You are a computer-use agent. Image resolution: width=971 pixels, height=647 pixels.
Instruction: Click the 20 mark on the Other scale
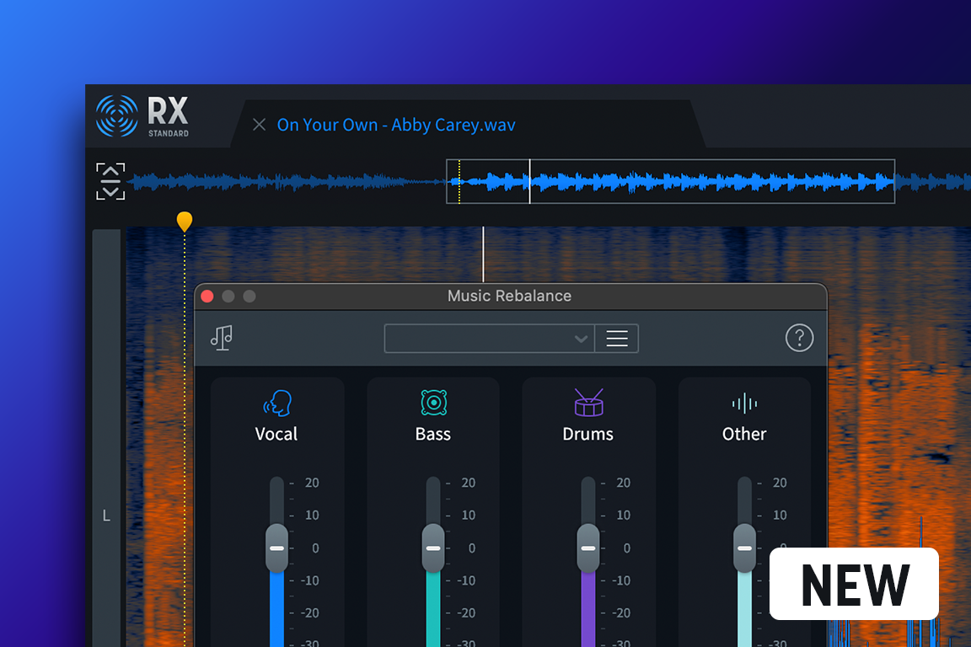(x=780, y=483)
